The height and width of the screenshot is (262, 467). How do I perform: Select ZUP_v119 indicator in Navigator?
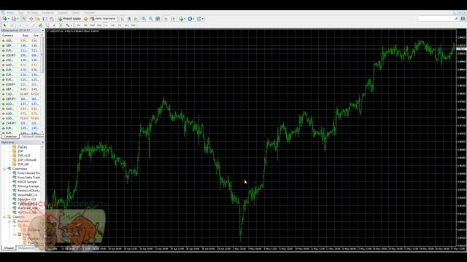(x=23, y=156)
